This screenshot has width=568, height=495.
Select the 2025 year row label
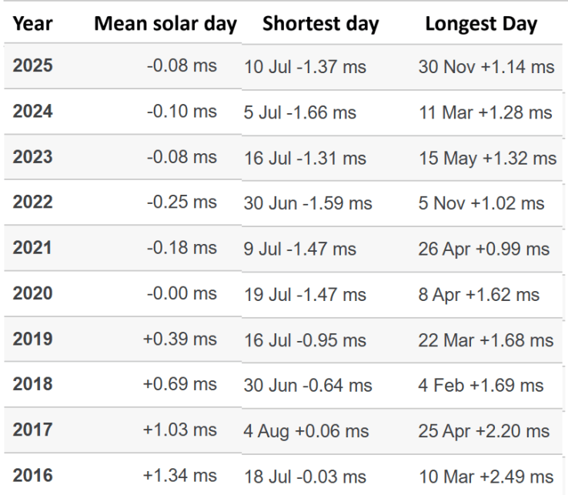pos(33,65)
